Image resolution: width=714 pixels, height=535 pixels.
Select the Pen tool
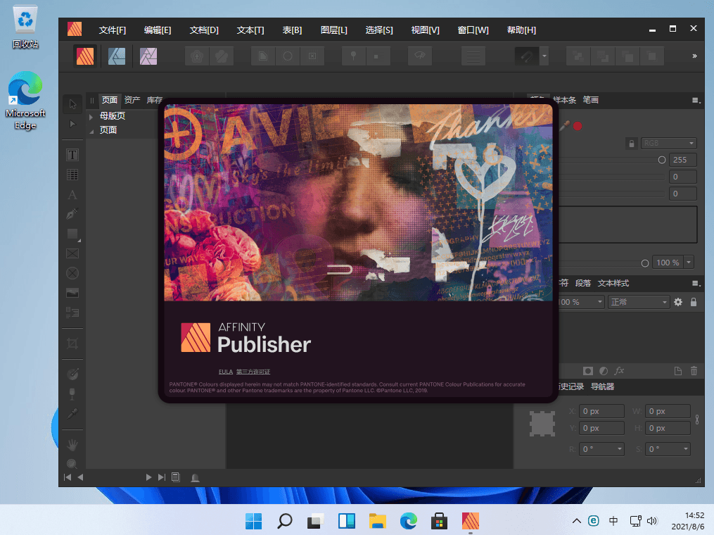(x=72, y=214)
